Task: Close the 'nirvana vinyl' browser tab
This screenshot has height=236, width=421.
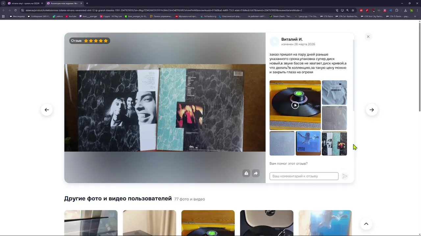Action: pos(42,3)
